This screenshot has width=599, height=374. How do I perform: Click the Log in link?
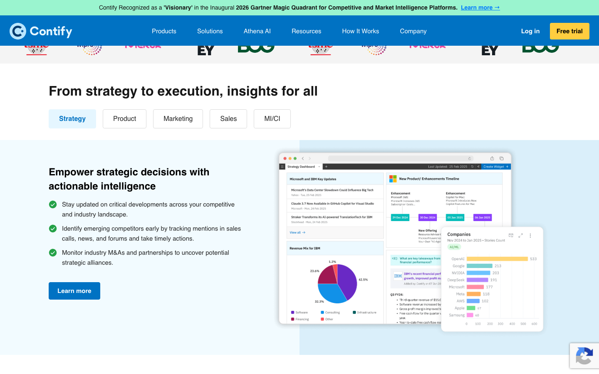click(530, 31)
